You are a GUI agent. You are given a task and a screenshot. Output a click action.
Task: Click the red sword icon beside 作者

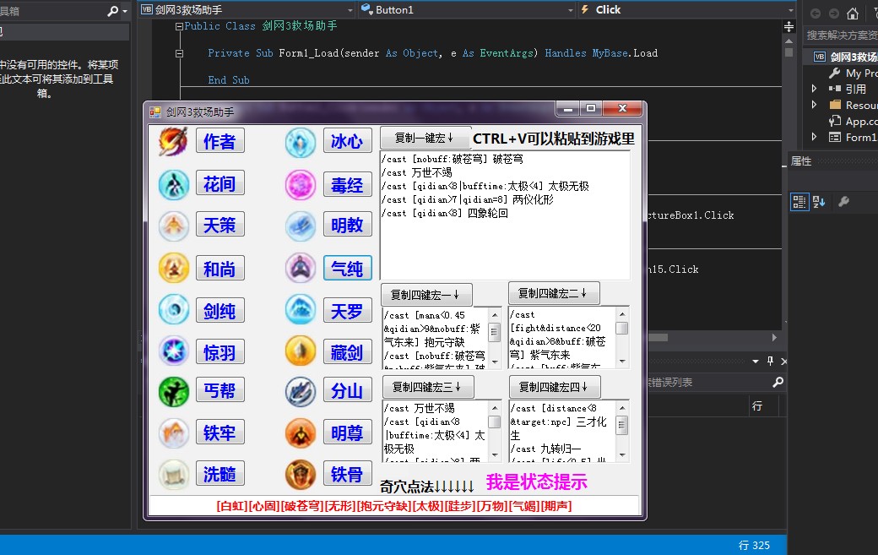[x=173, y=141]
